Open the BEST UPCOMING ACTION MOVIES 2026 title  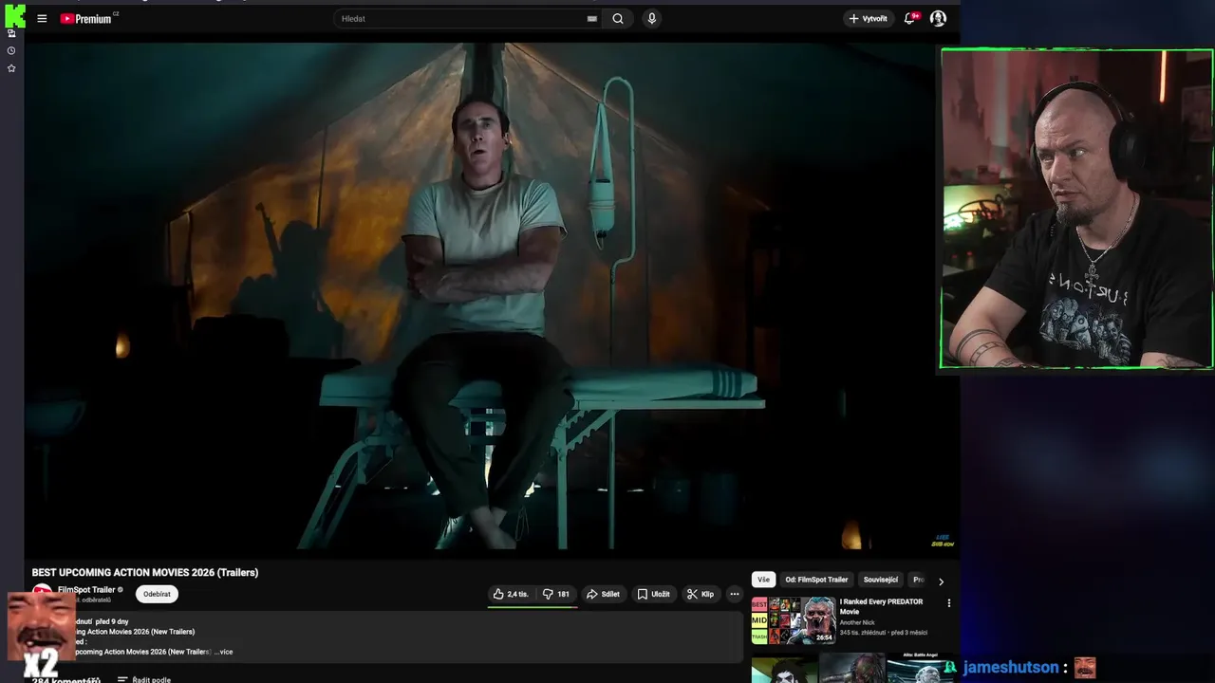(x=145, y=572)
